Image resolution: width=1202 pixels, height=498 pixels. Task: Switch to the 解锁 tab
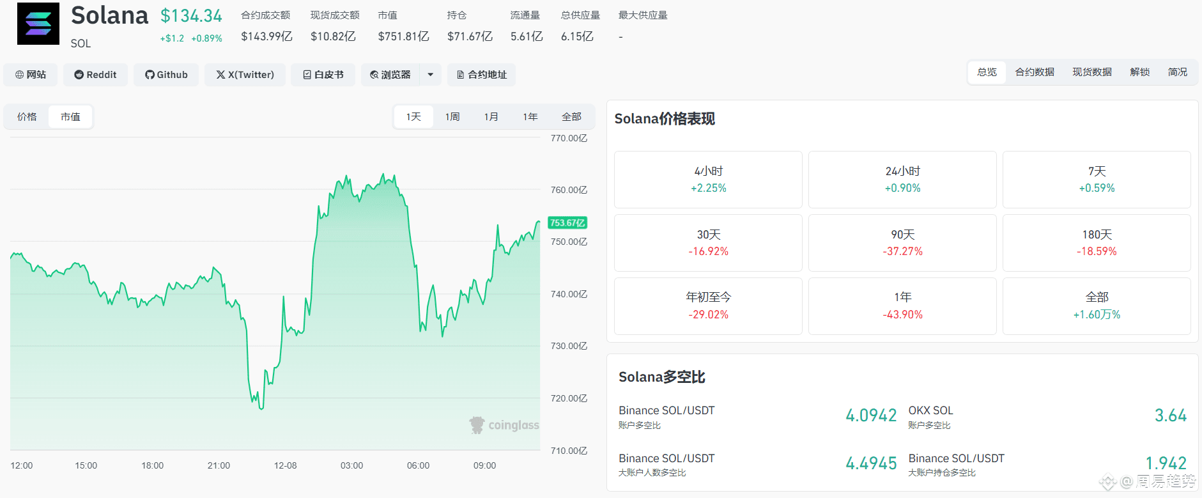(1140, 72)
